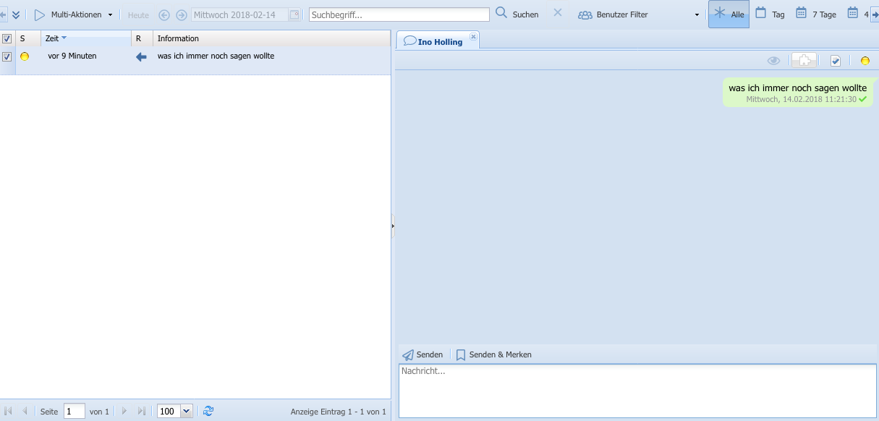This screenshot has width=879, height=421.
Task: Click the Senden & Merken button
Action: [x=493, y=354]
